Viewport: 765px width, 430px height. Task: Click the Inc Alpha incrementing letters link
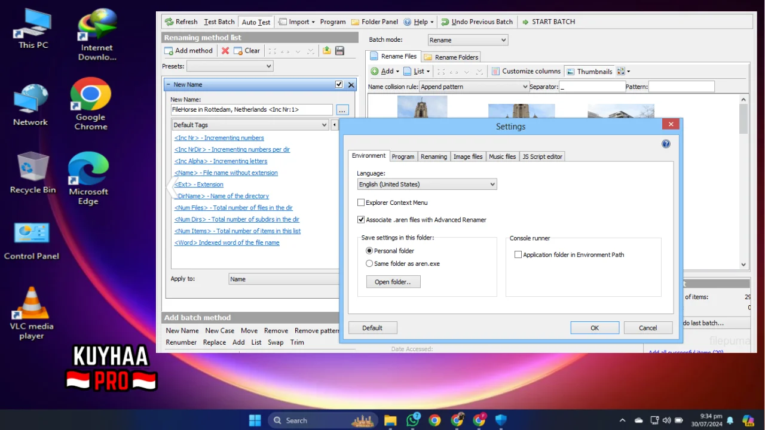[221, 161]
